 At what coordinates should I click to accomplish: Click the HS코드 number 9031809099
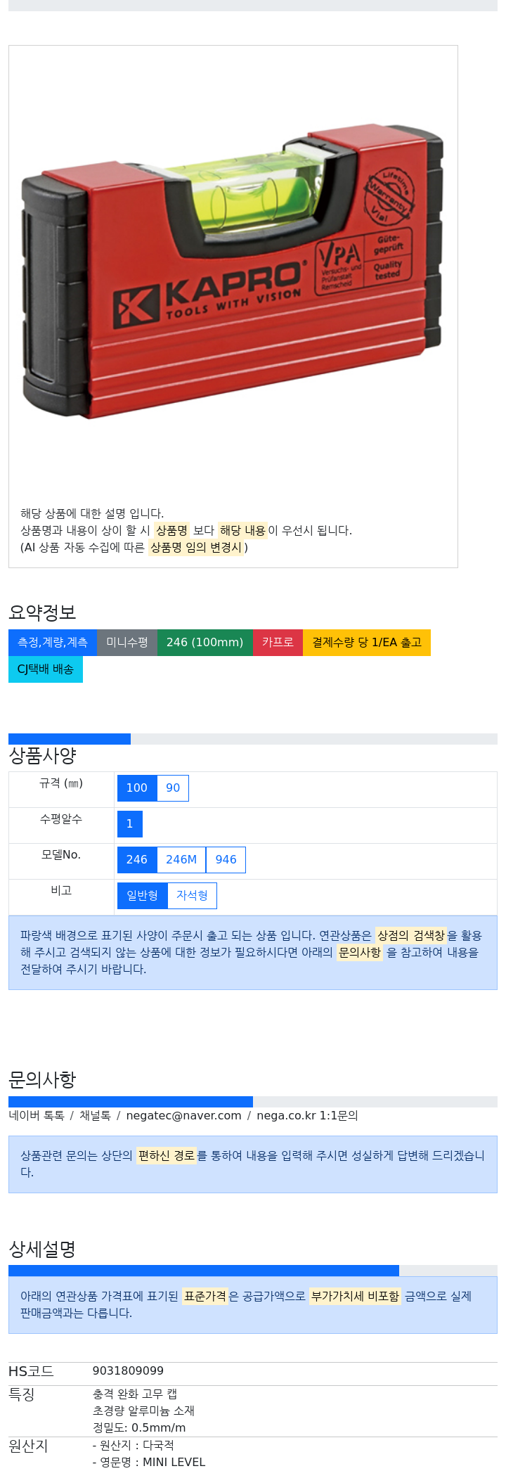click(x=128, y=1371)
